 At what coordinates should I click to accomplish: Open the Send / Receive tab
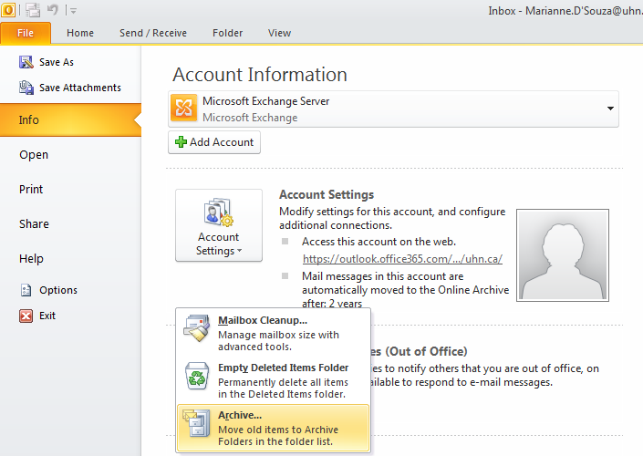[153, 33]
